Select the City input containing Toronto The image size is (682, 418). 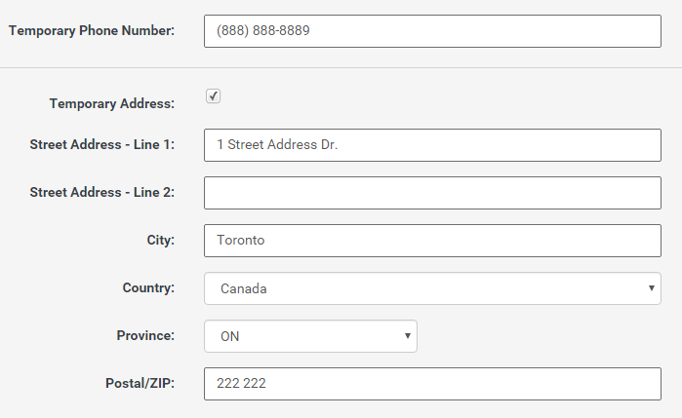click(432, 241)
